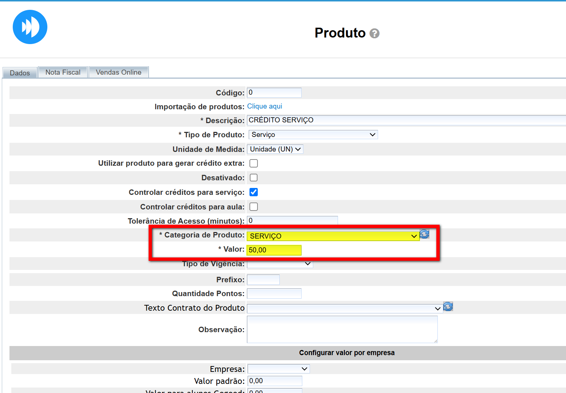Select the Dados tab

click(20, 73)
